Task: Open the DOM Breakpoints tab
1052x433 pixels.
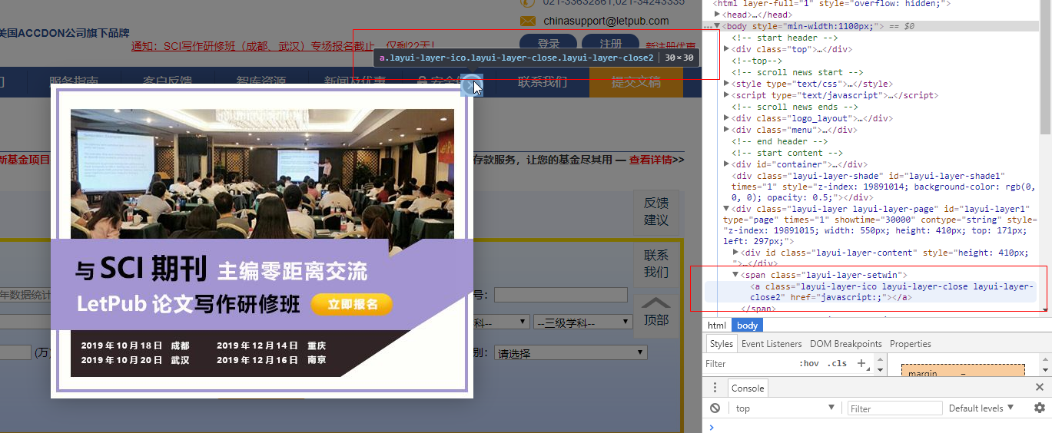Action: 845,344
